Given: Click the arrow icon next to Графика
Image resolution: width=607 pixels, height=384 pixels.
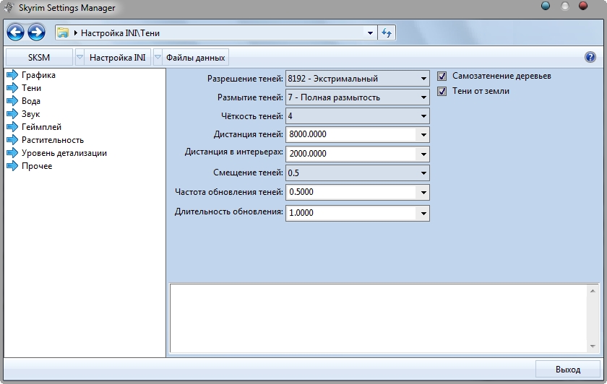Looking at the screenshot, I should coord(12,75).
